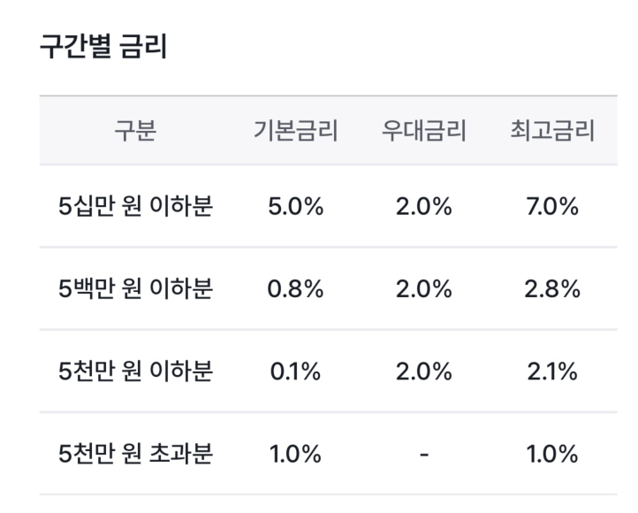Screen dimensions: 638x513
Task: Select the 5십만 원 이하분 row label
Action: (135, 207)
